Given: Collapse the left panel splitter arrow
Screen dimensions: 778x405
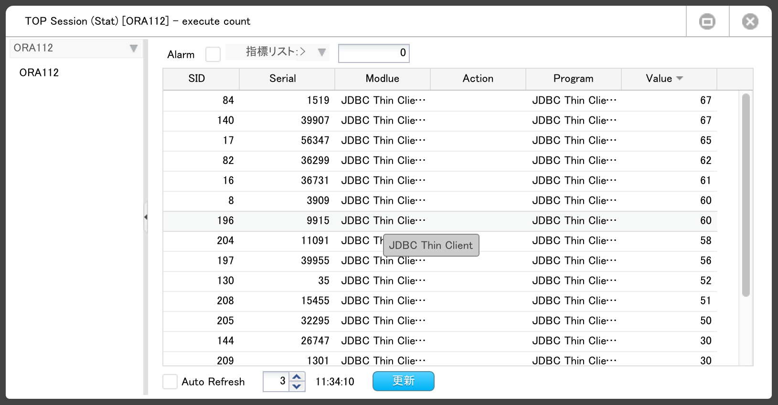Looking at the screenshot, I should pos(146,217).
